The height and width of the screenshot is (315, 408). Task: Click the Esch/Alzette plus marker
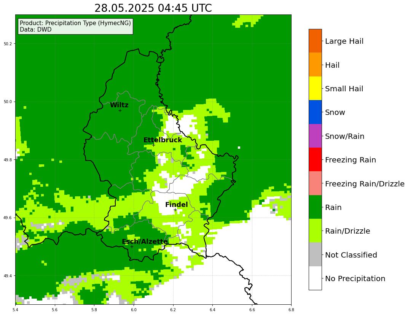tap(132, 247)
